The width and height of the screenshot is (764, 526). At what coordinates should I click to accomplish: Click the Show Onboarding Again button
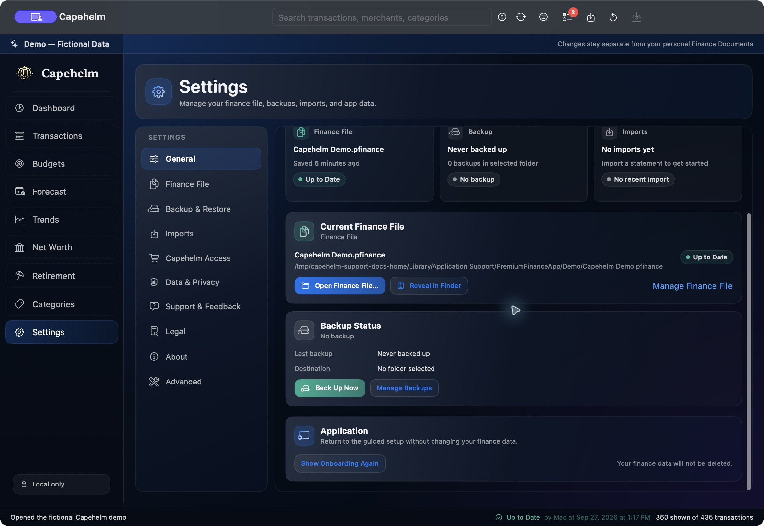(x=340, y=463)
